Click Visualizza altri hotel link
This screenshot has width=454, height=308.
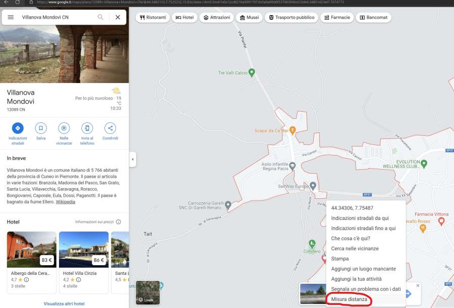[x=65, y=304]
